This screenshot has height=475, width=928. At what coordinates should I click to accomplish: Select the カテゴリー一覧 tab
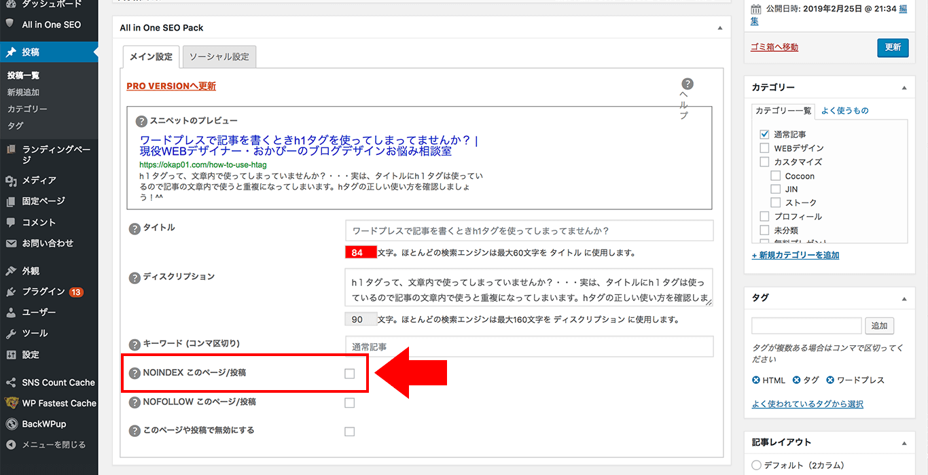click(x=783, y=111)
